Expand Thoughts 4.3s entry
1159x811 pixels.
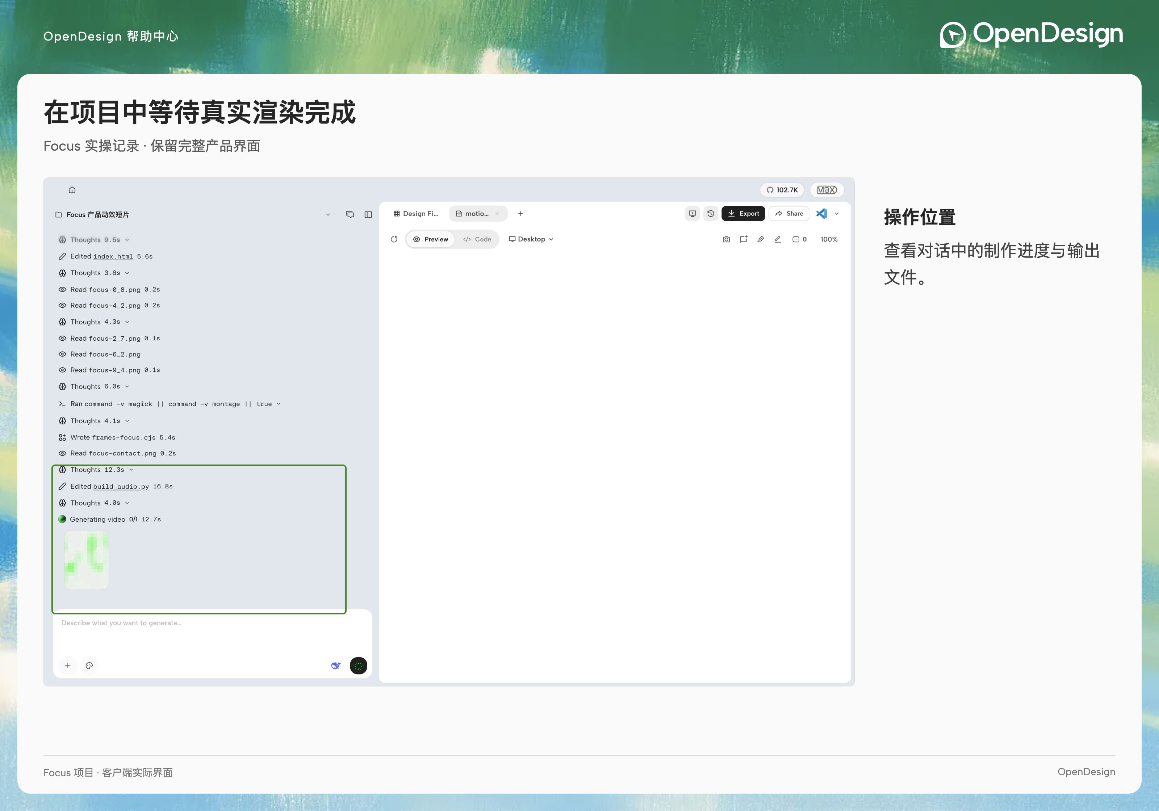point(94,322)
